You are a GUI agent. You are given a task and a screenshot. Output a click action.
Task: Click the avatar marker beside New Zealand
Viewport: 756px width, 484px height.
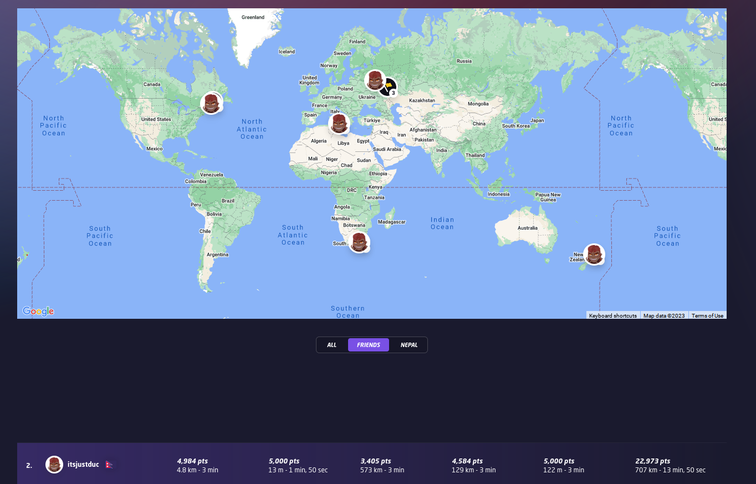[594, 254]
